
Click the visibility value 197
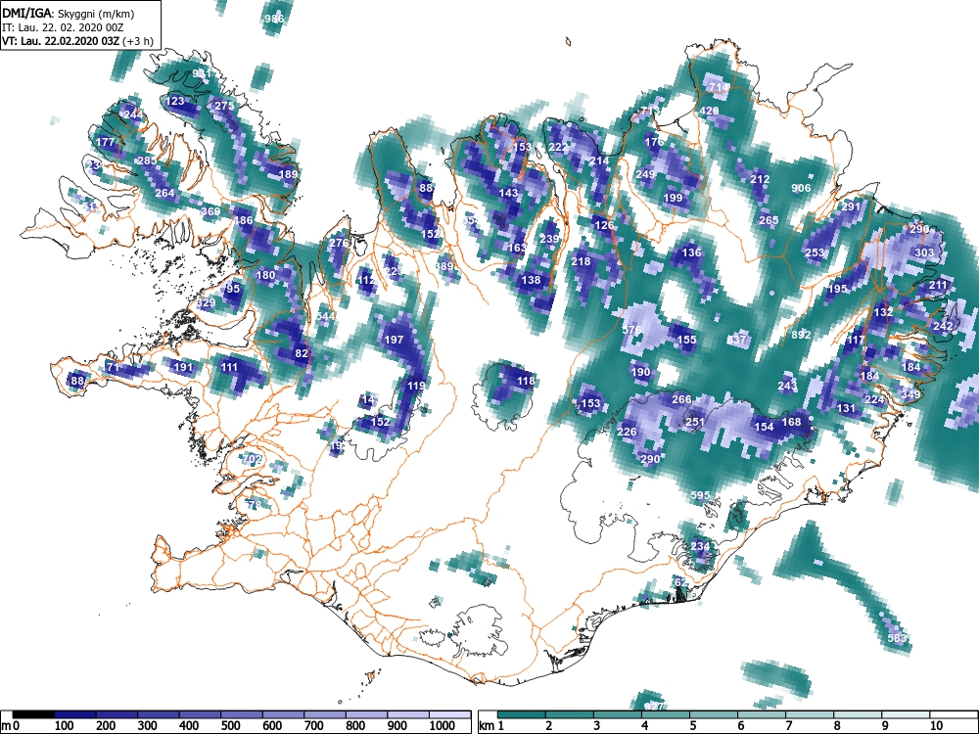coord(394,341)
